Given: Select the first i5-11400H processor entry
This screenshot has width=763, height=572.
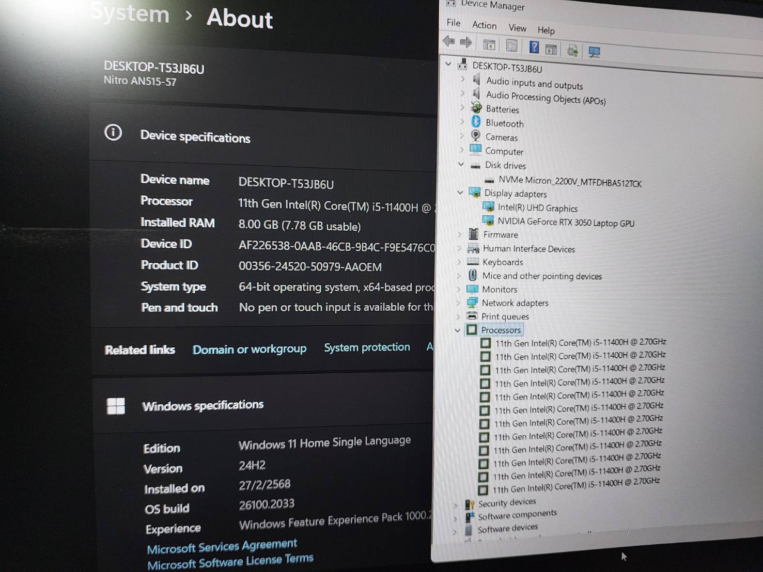Looking at the screenshot, I should pos(580,342).
